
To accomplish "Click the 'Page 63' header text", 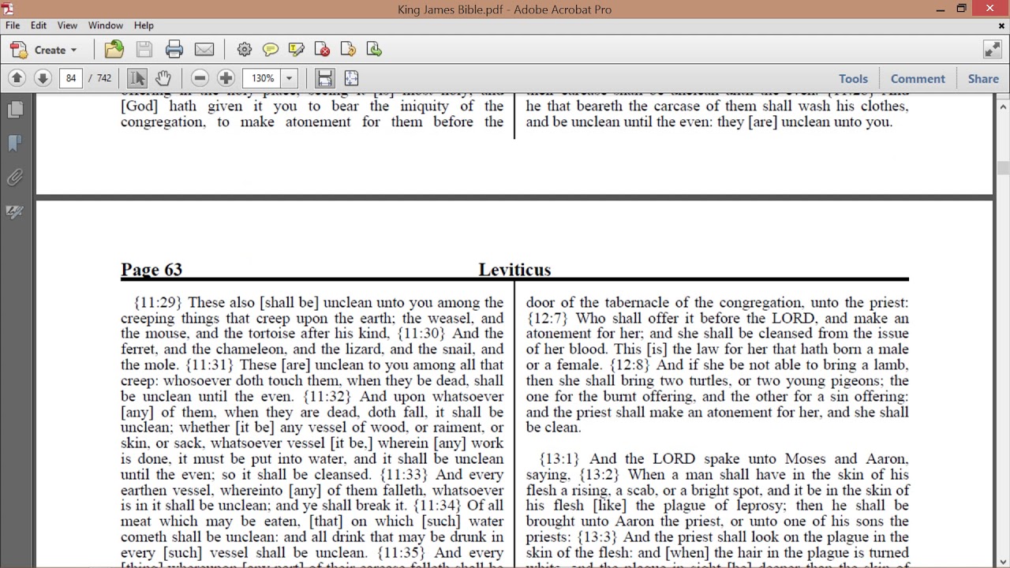I will (151, 270).
